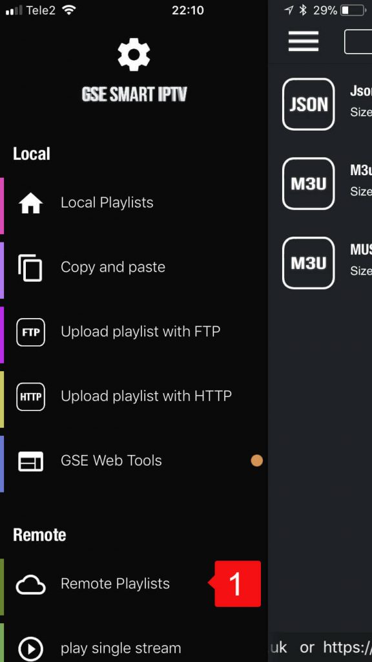Tap the Remote Playlists cloud icon
This screenshot has width=372, height=662.
[31, 584]
